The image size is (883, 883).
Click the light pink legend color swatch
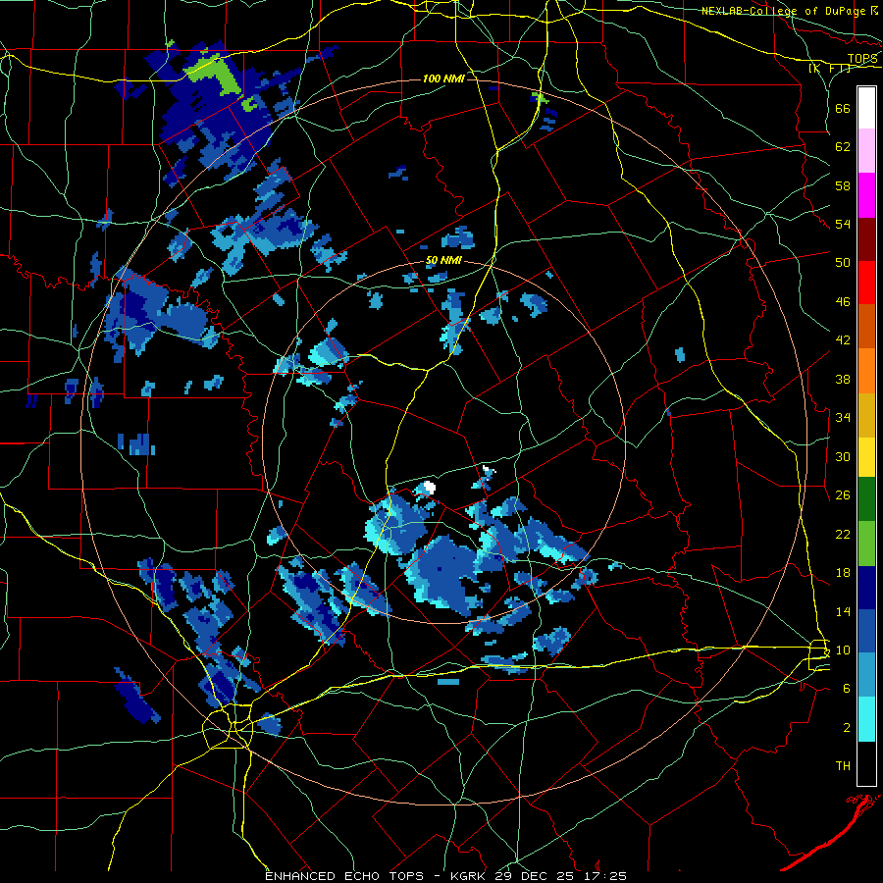(x=866, y=150)
